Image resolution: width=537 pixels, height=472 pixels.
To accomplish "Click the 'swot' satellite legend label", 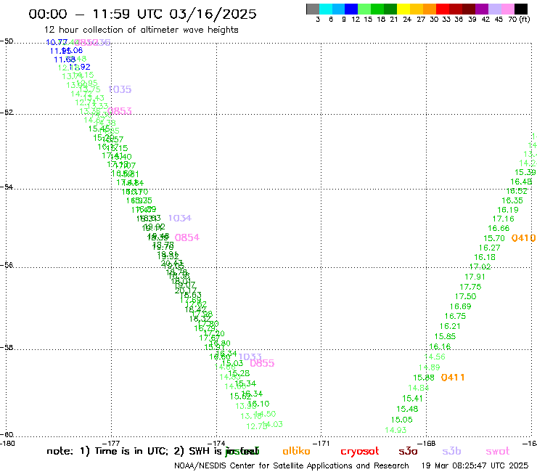I will 498,452.
